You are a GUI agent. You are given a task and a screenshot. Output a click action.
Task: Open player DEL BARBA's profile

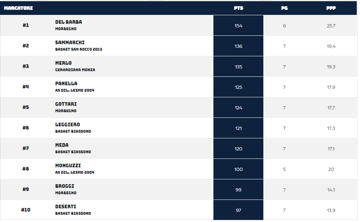(x=68, y=22)
